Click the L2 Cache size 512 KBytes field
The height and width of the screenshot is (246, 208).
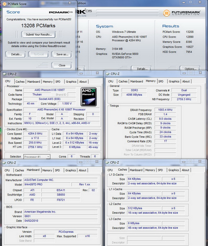144,208
